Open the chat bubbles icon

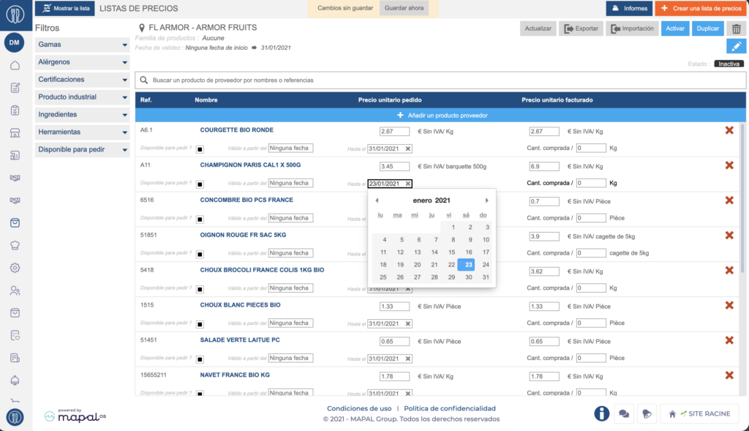click(x=624, y=413)
